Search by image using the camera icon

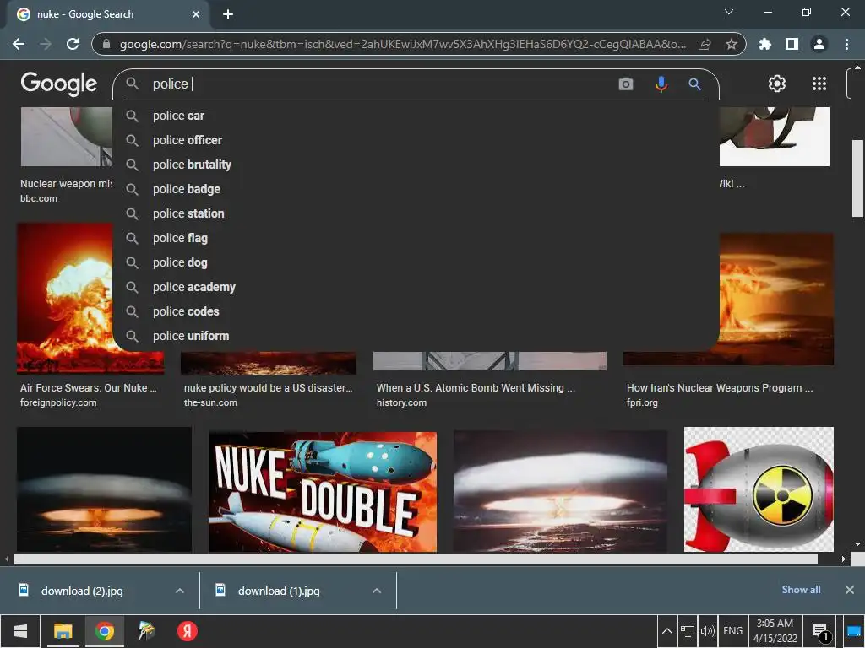(626, 84)
